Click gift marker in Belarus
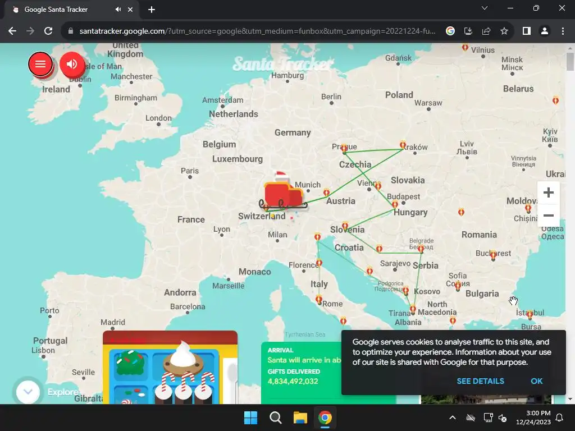 (x=555, y=100)
